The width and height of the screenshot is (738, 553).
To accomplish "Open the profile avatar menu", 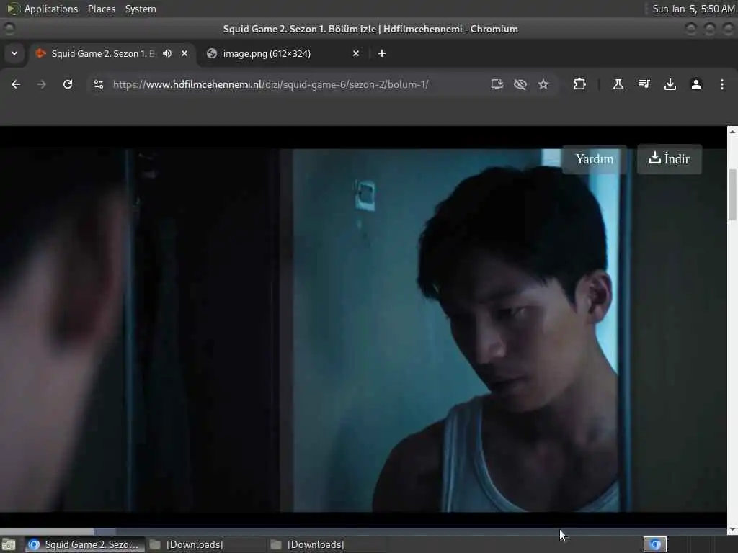I will 696,84.
